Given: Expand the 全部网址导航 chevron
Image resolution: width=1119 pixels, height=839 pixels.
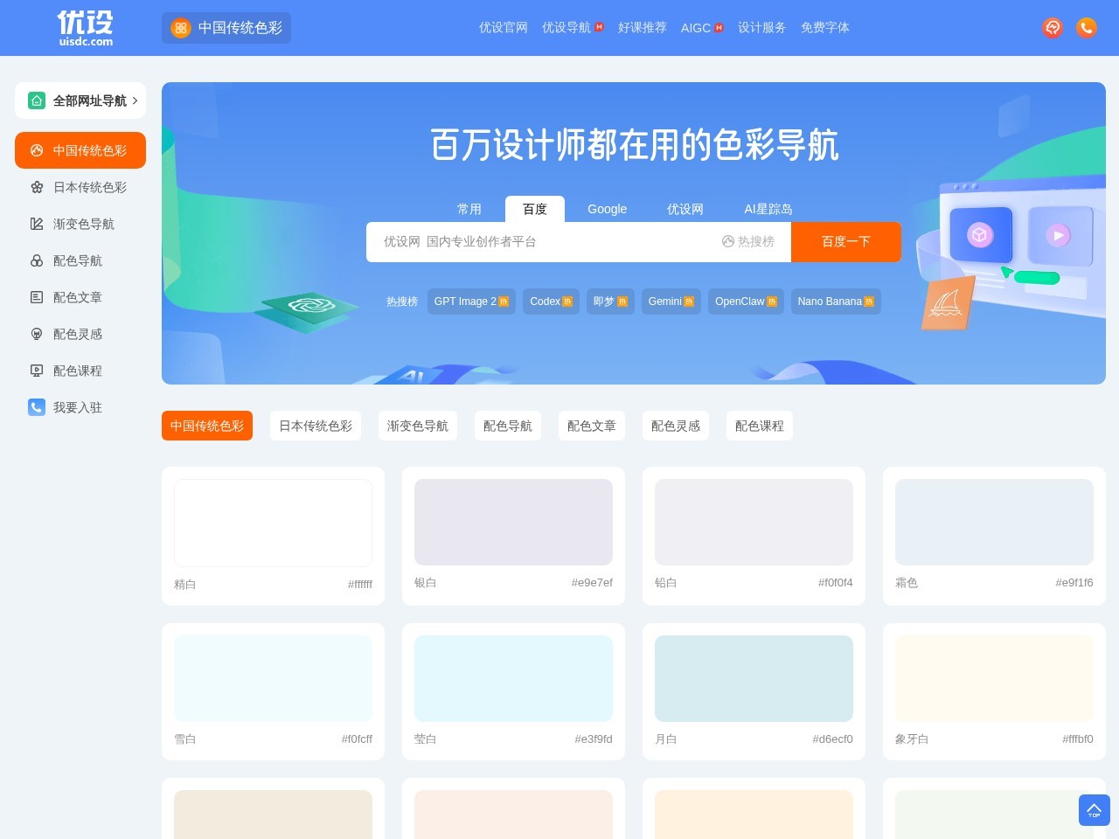Looking at the screenshot, I should 135,101.
